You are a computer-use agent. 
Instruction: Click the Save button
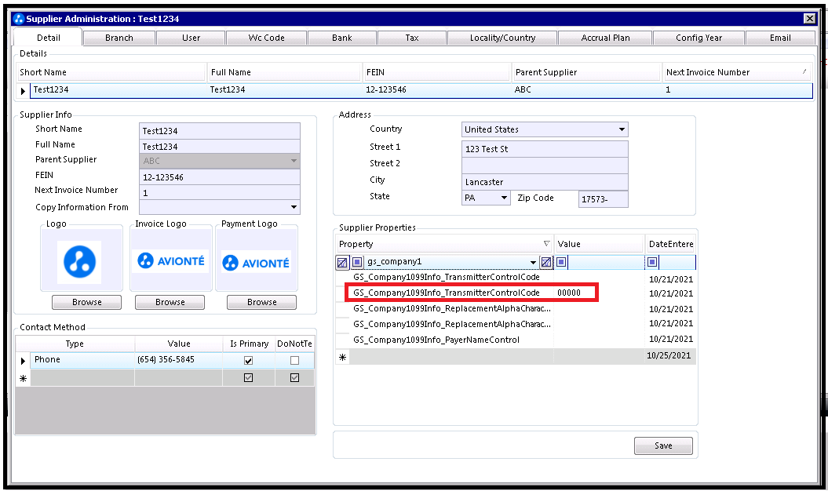[x=663, y=446]
